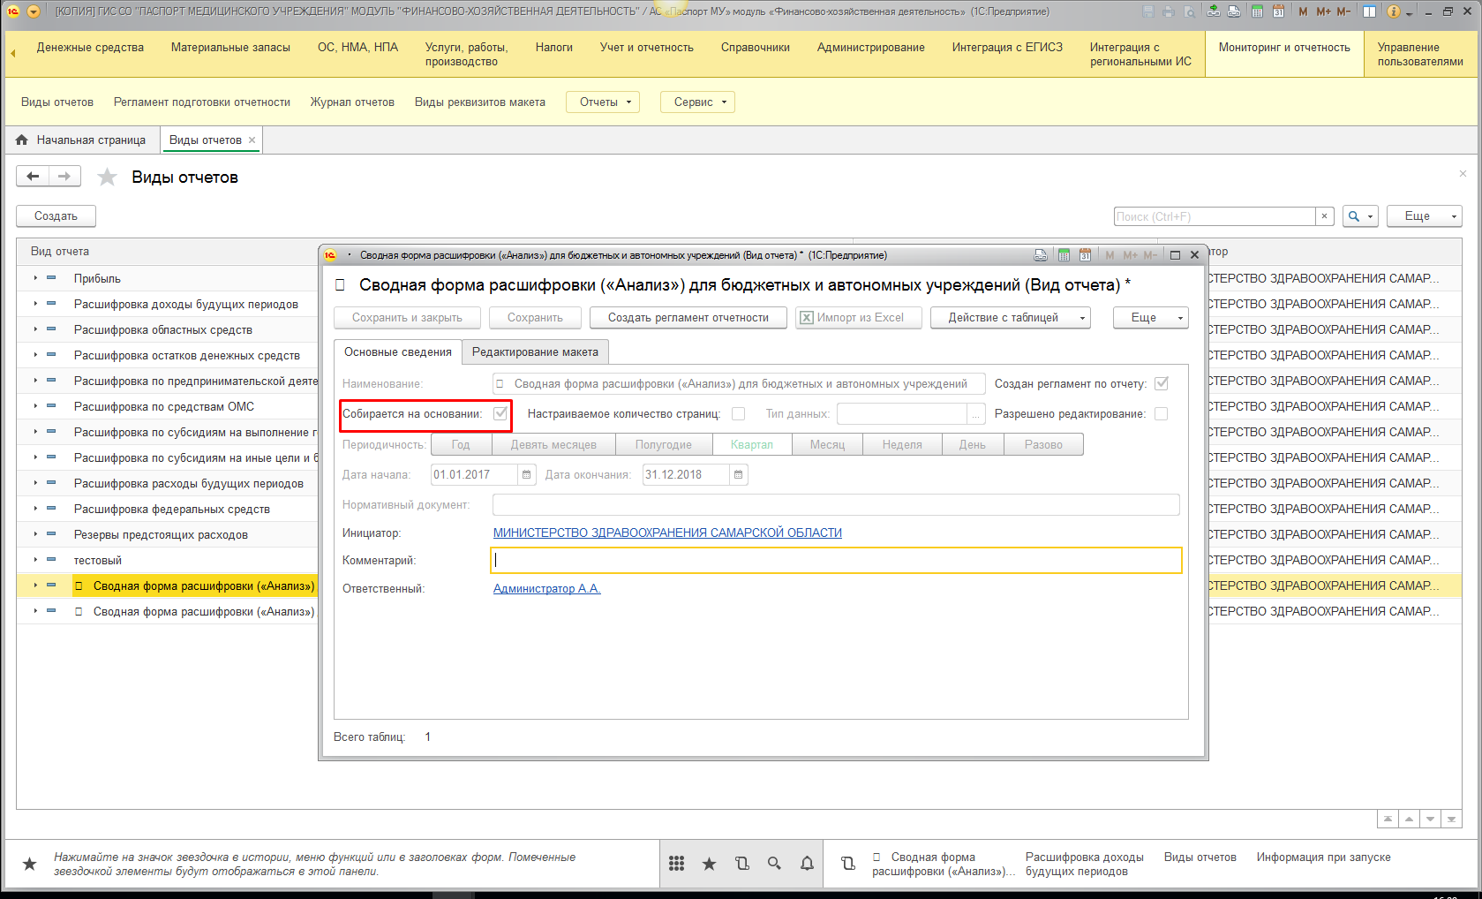Viewport: 1482px width, 899px height.
Task: Toggle the Собирается на основании checkbox
Action: click(500, 413)
